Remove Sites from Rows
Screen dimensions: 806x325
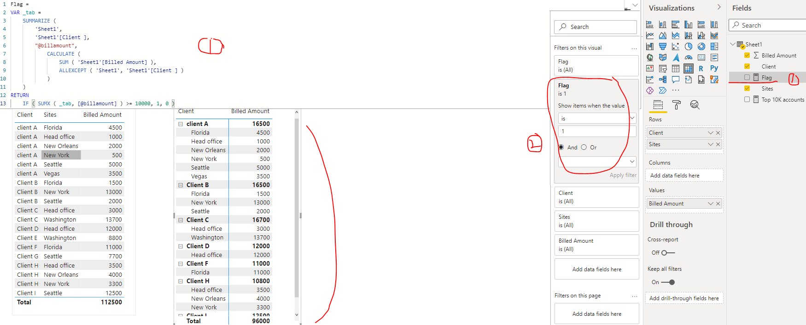tap(718, 144)
